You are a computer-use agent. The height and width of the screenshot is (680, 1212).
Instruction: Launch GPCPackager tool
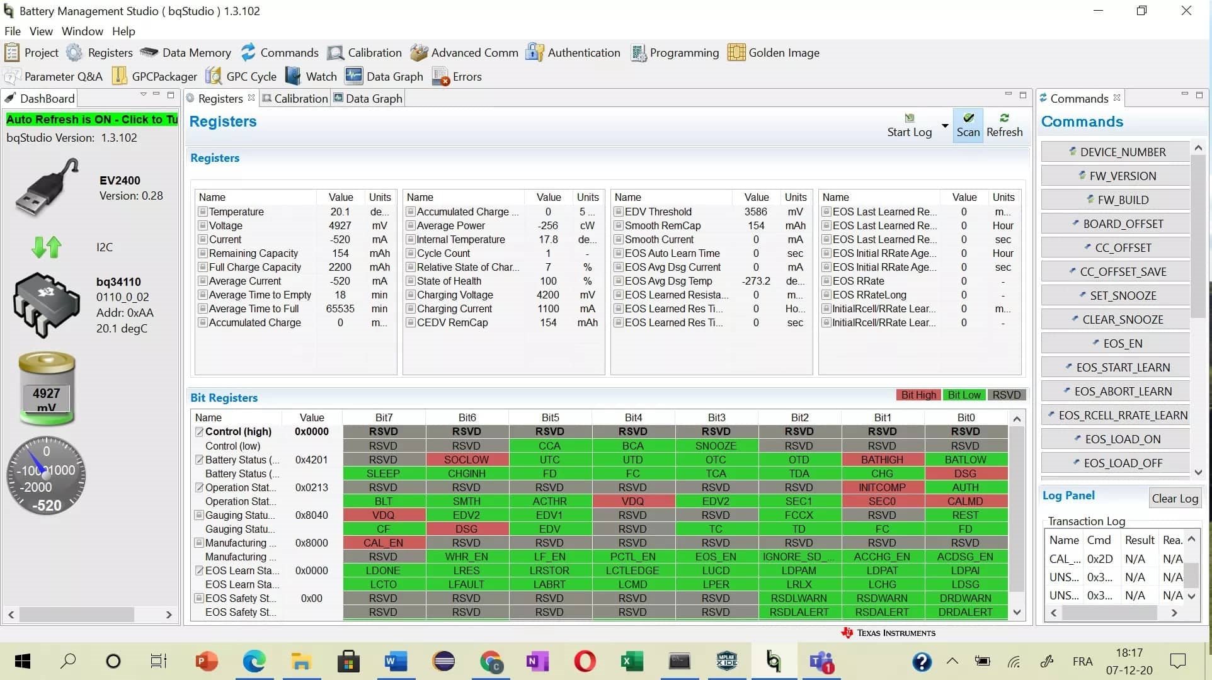pyautogui.click(x=154, y=77)
